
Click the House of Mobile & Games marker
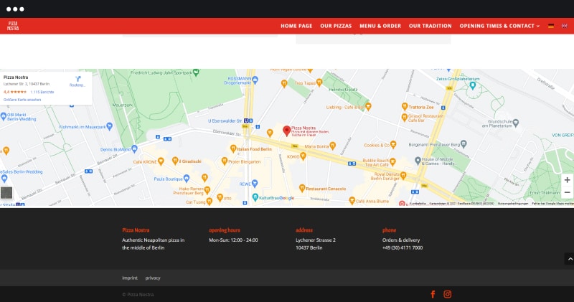(x=418, y=161)
